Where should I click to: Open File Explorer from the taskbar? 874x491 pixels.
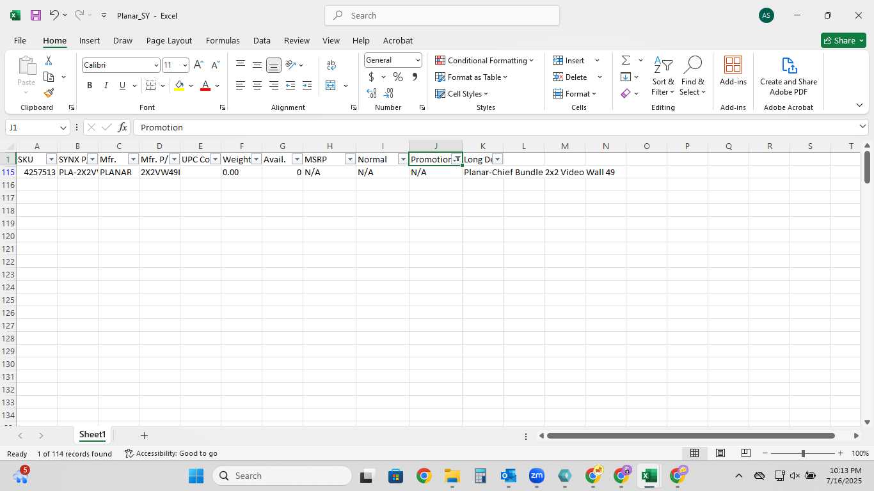452,476
